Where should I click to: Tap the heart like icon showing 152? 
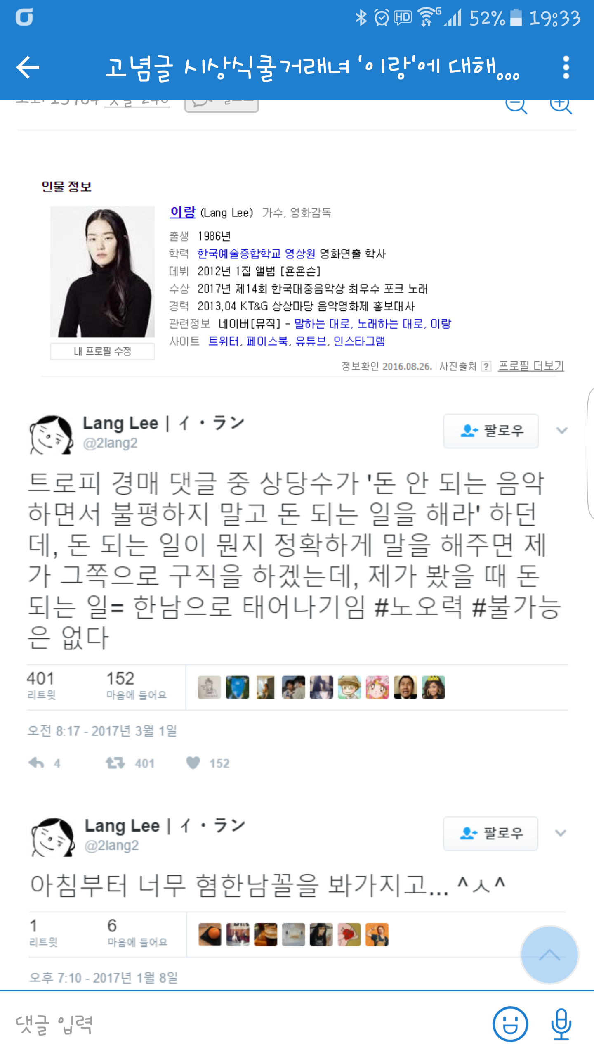click(x=193, y=763)
